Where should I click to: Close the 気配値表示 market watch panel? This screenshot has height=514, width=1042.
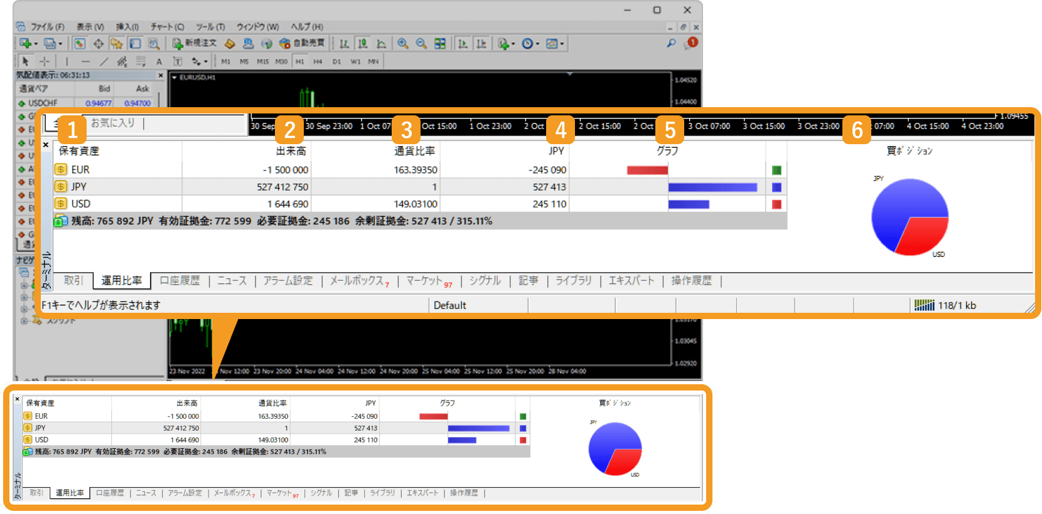point(161,75)
